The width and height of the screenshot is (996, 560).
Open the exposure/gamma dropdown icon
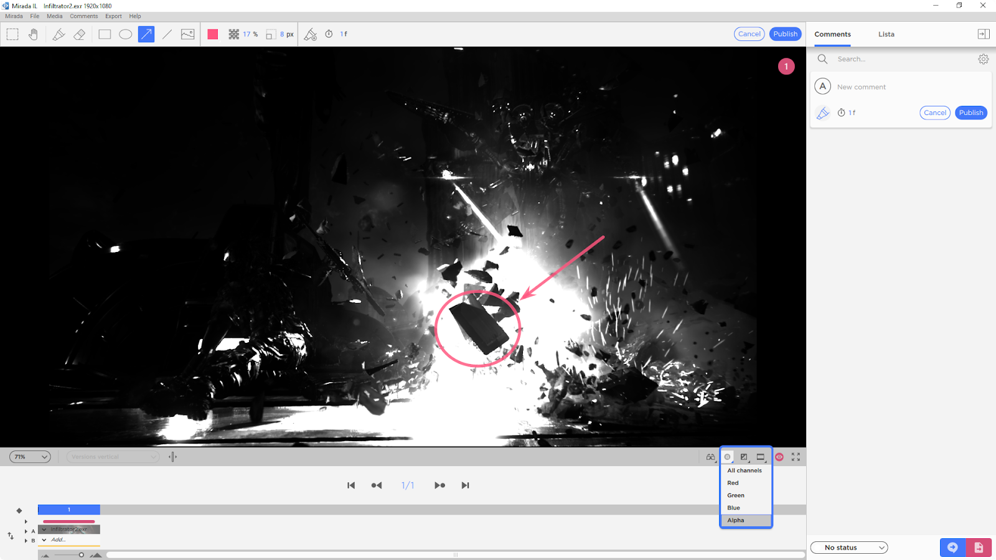(744, 457)
